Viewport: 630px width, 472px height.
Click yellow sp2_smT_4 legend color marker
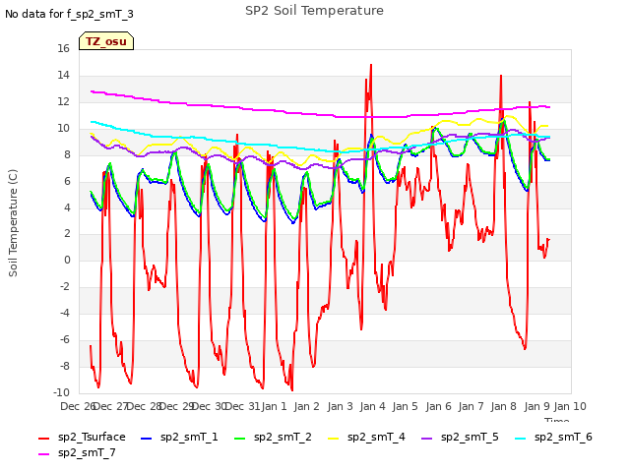pos(333,439)
